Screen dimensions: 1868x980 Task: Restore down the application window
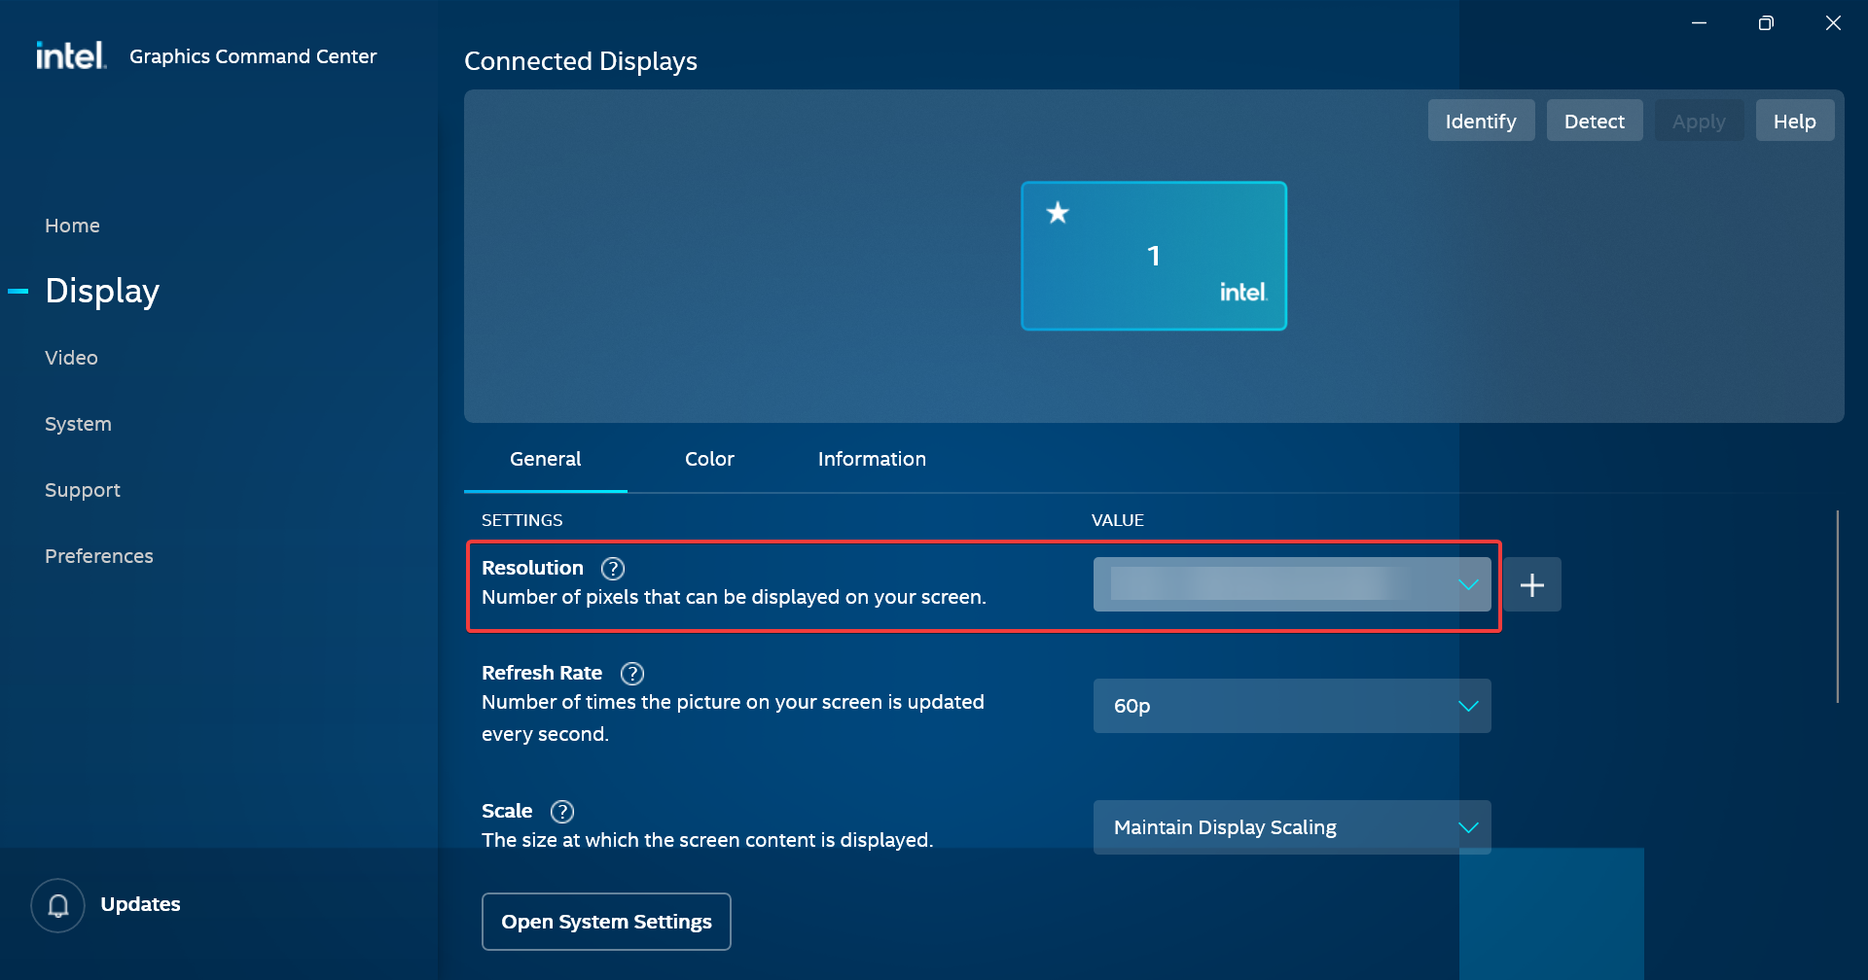1766,23
